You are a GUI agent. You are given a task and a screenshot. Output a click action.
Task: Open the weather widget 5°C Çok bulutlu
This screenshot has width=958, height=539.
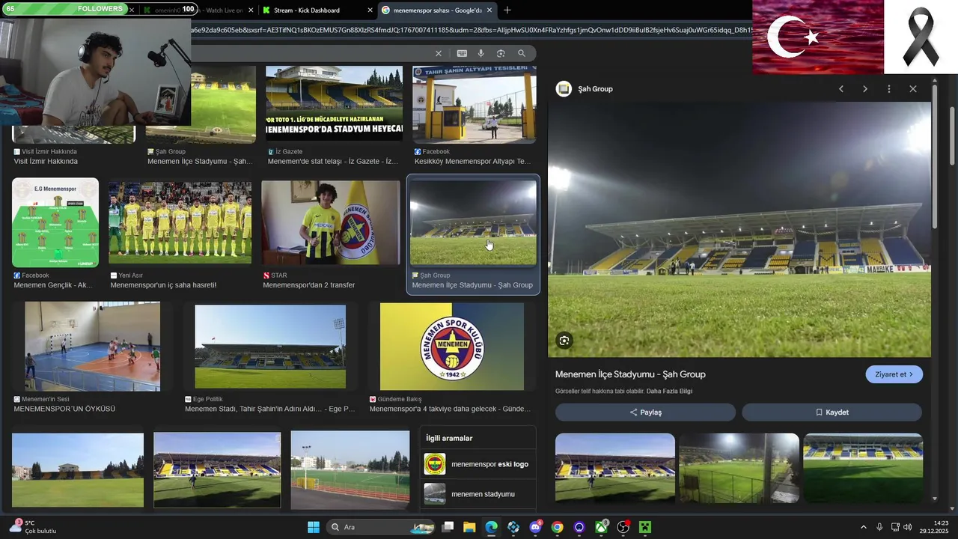coord(33,527)
